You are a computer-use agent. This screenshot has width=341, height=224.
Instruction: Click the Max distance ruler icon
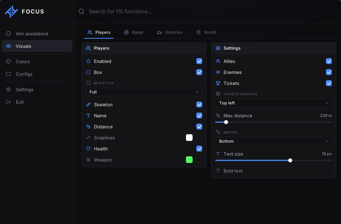pos(218,115)
